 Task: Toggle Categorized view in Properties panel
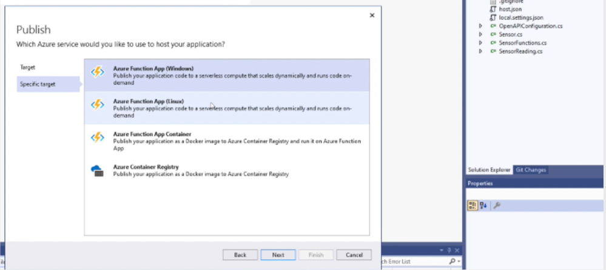(473, 206)
